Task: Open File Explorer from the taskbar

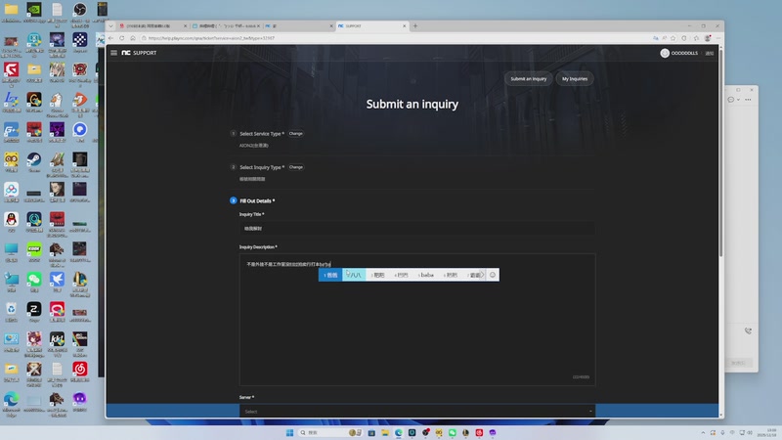Action: coord(385,432)
